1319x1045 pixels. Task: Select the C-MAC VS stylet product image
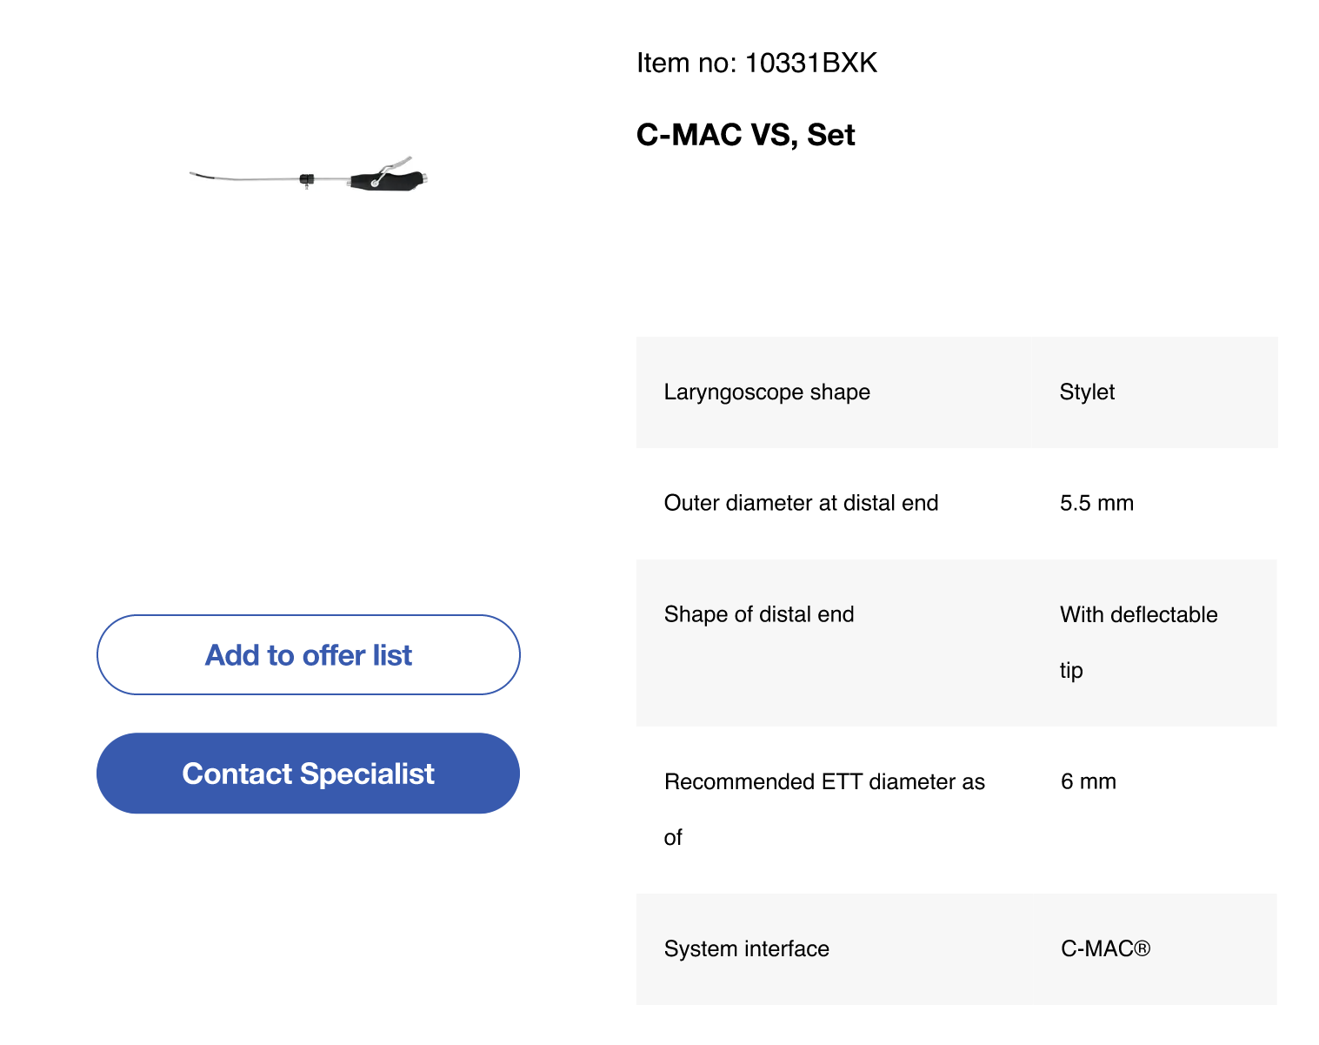pos(310,174)
